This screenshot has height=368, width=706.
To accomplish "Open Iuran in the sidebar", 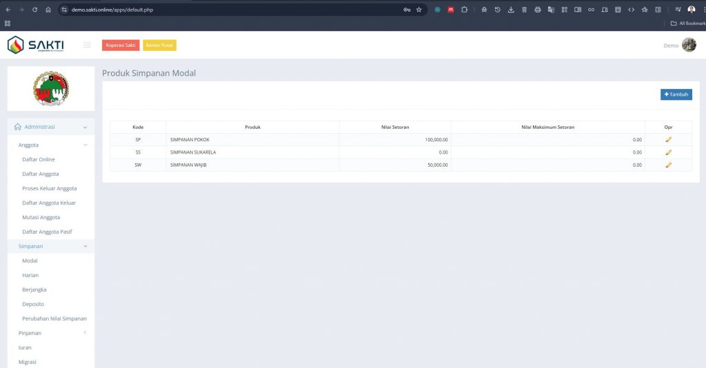I will click(25, 347).
